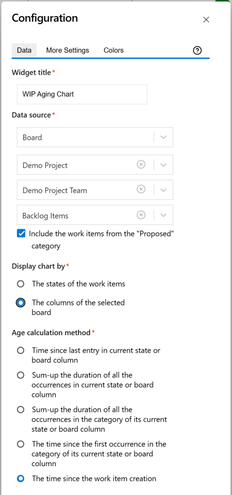Switch to the More Settings tab
232x495 pixels.
point(68,51)
